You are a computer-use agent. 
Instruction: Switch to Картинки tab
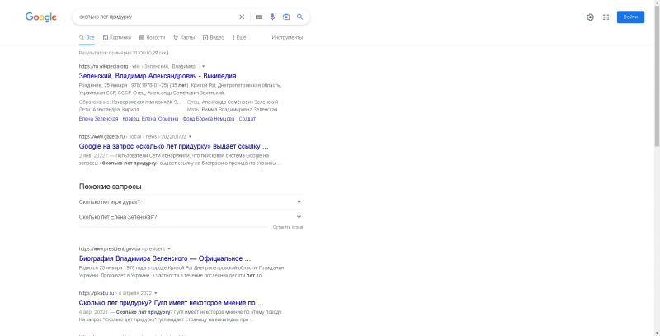(117, 37)
